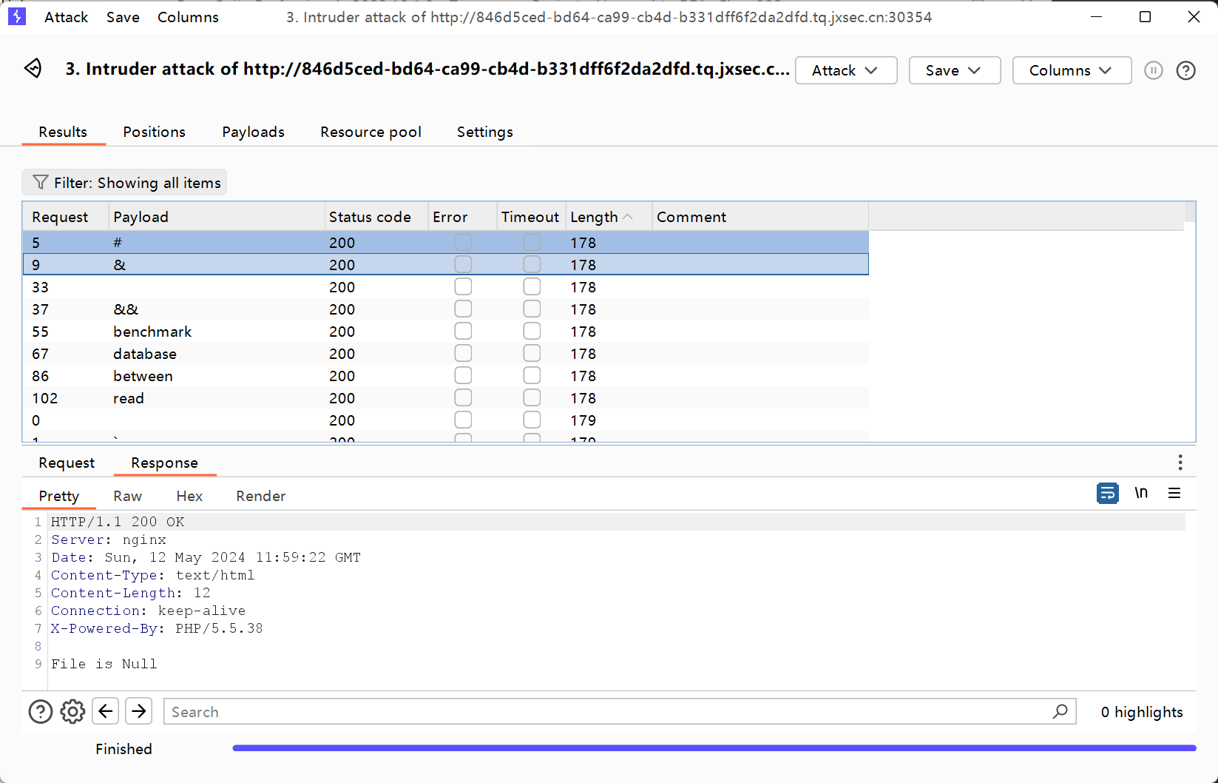The height and width of the screenshot is (783, 1218).
Task: Sort by the Request column header
Action: pos(66,217)
